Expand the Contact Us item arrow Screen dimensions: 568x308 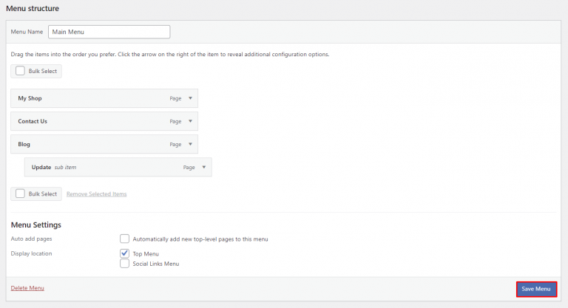pos(190,121)
